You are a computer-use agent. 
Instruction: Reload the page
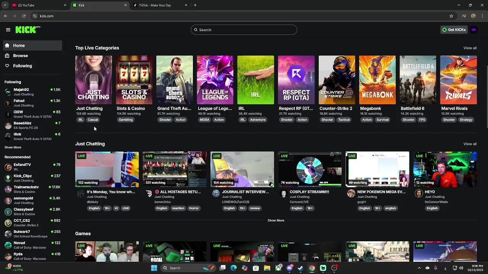coord(24,16)
